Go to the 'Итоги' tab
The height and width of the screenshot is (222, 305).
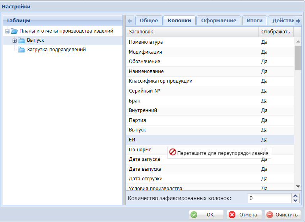click(254, 21)
